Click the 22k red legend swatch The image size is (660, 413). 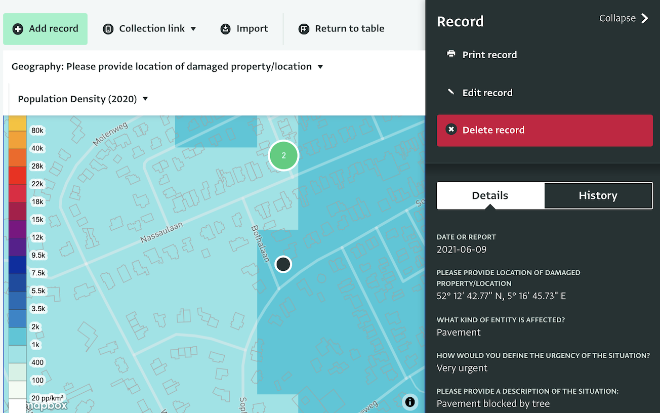pyautogui.click(x=17, y=176)
